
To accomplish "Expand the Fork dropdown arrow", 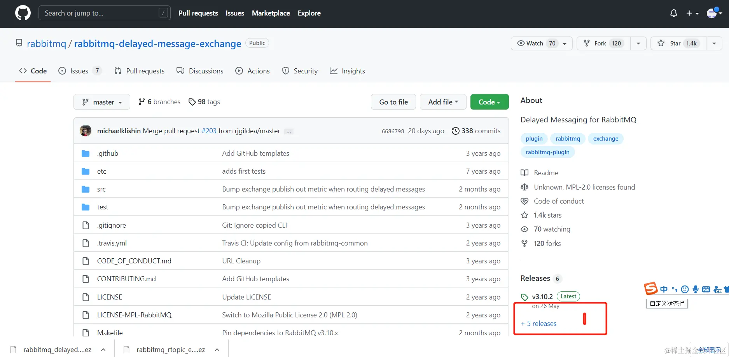I will (638, 44).
